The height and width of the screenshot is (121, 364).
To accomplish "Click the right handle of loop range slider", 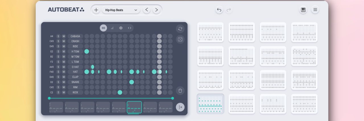I will 173,98.
